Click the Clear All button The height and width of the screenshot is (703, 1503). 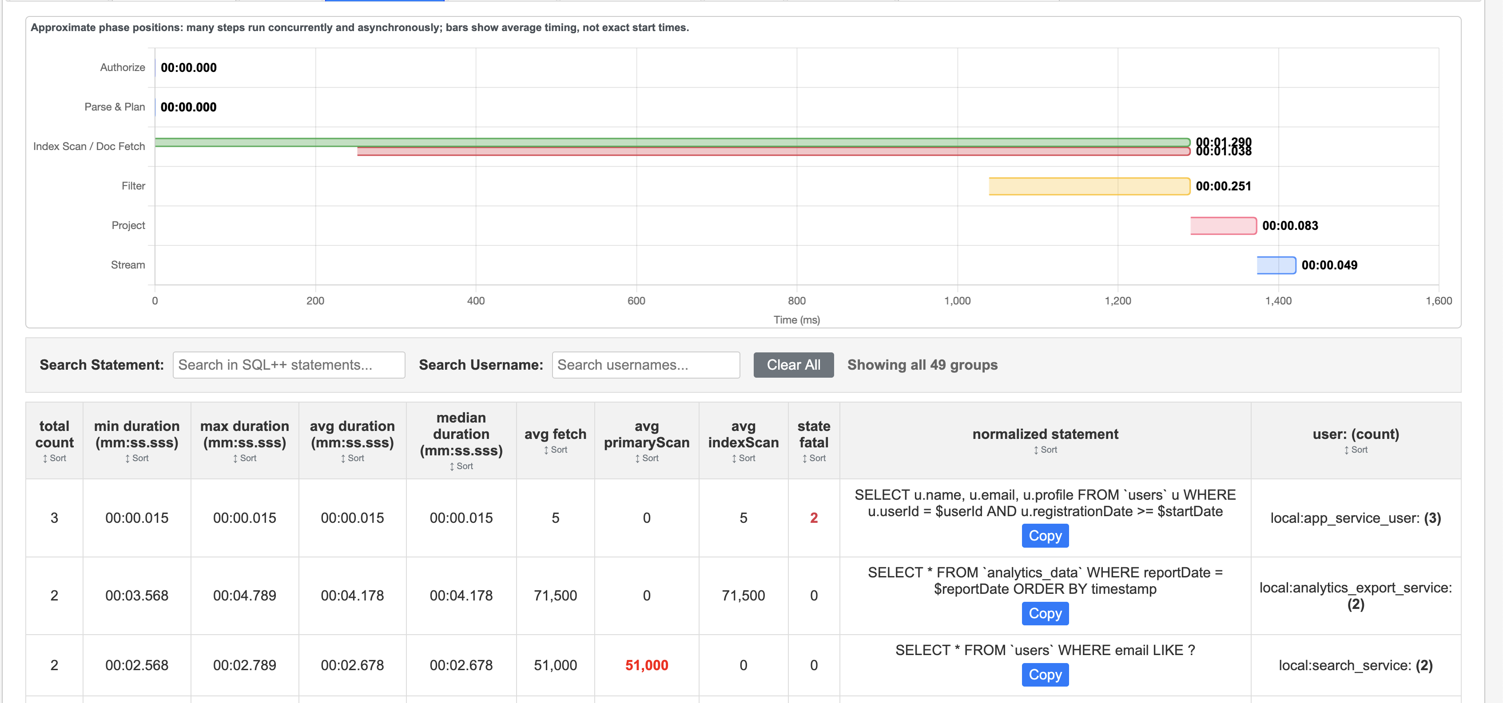[793, 365]
